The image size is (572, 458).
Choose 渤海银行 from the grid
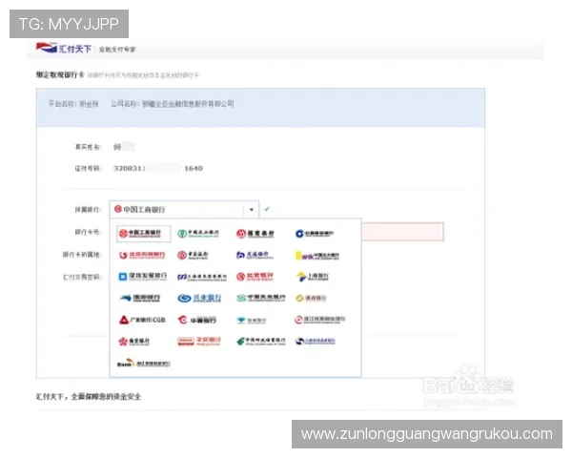[140, 298]
